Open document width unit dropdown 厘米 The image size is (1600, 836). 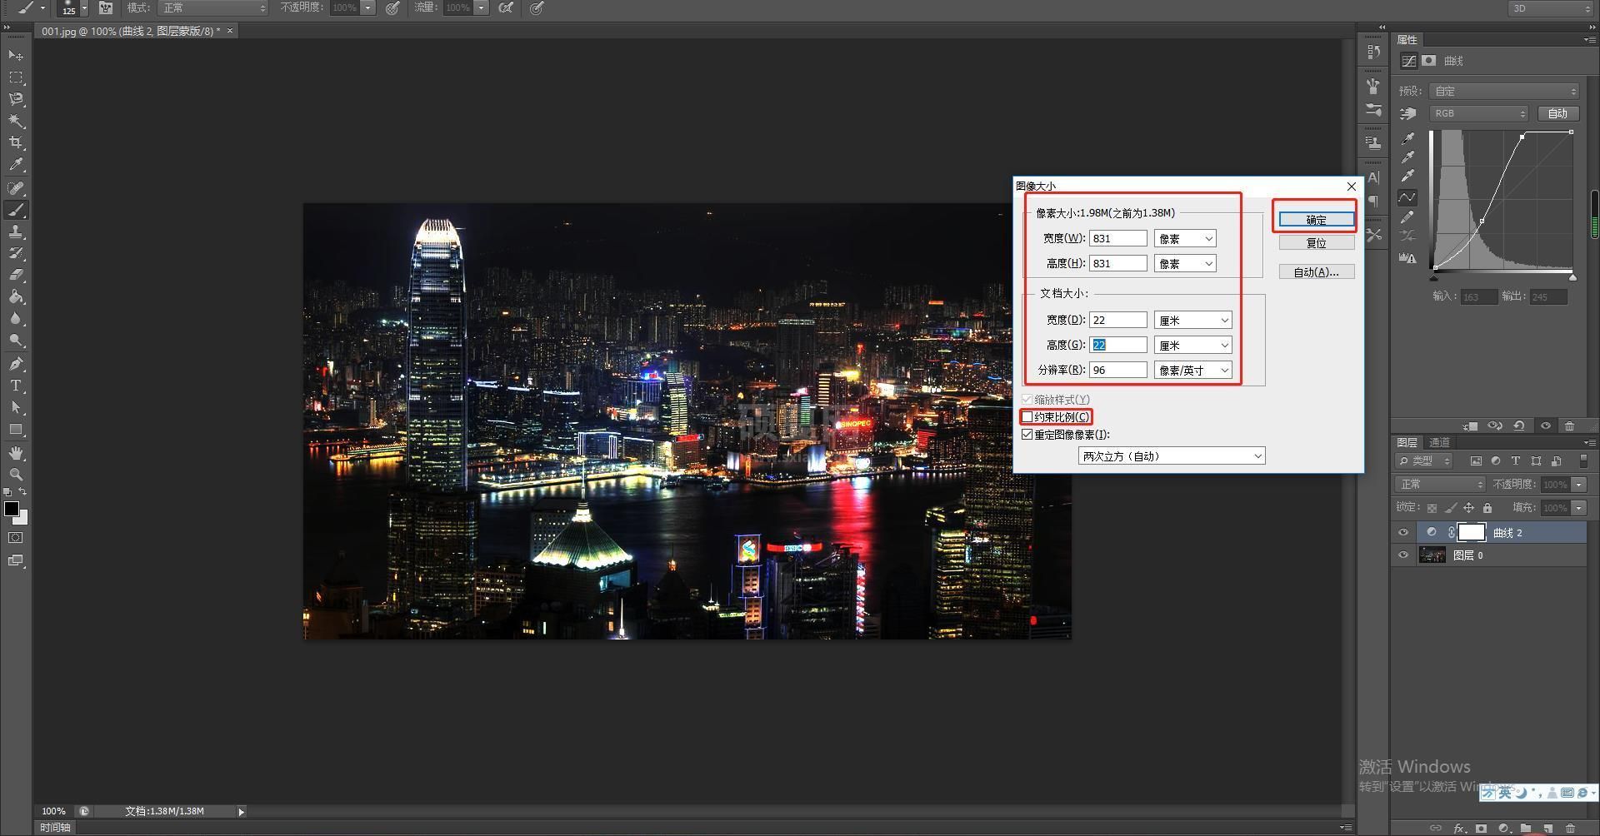coord(1193,321)
